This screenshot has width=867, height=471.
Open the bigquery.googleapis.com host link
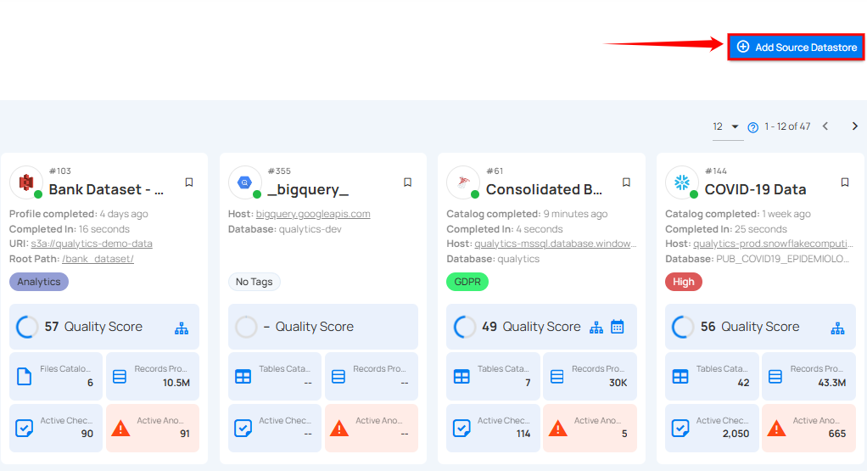pyautogui.click(x=313, y=214)
